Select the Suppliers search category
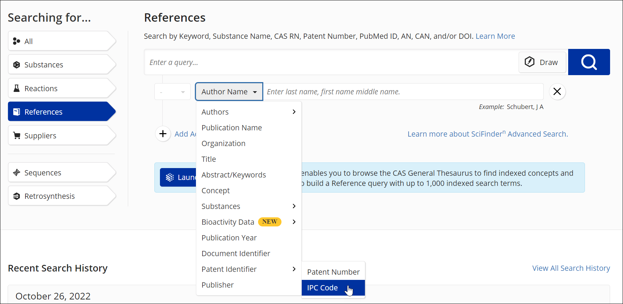623x304 pixels. tap(62, 136)
